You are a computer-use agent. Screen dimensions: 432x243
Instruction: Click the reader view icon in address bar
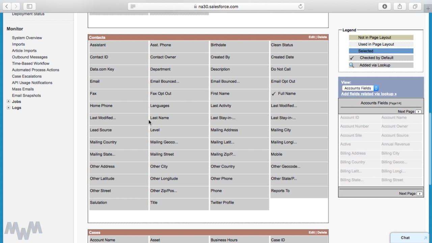pyautogui.click(x=133, y=6)
